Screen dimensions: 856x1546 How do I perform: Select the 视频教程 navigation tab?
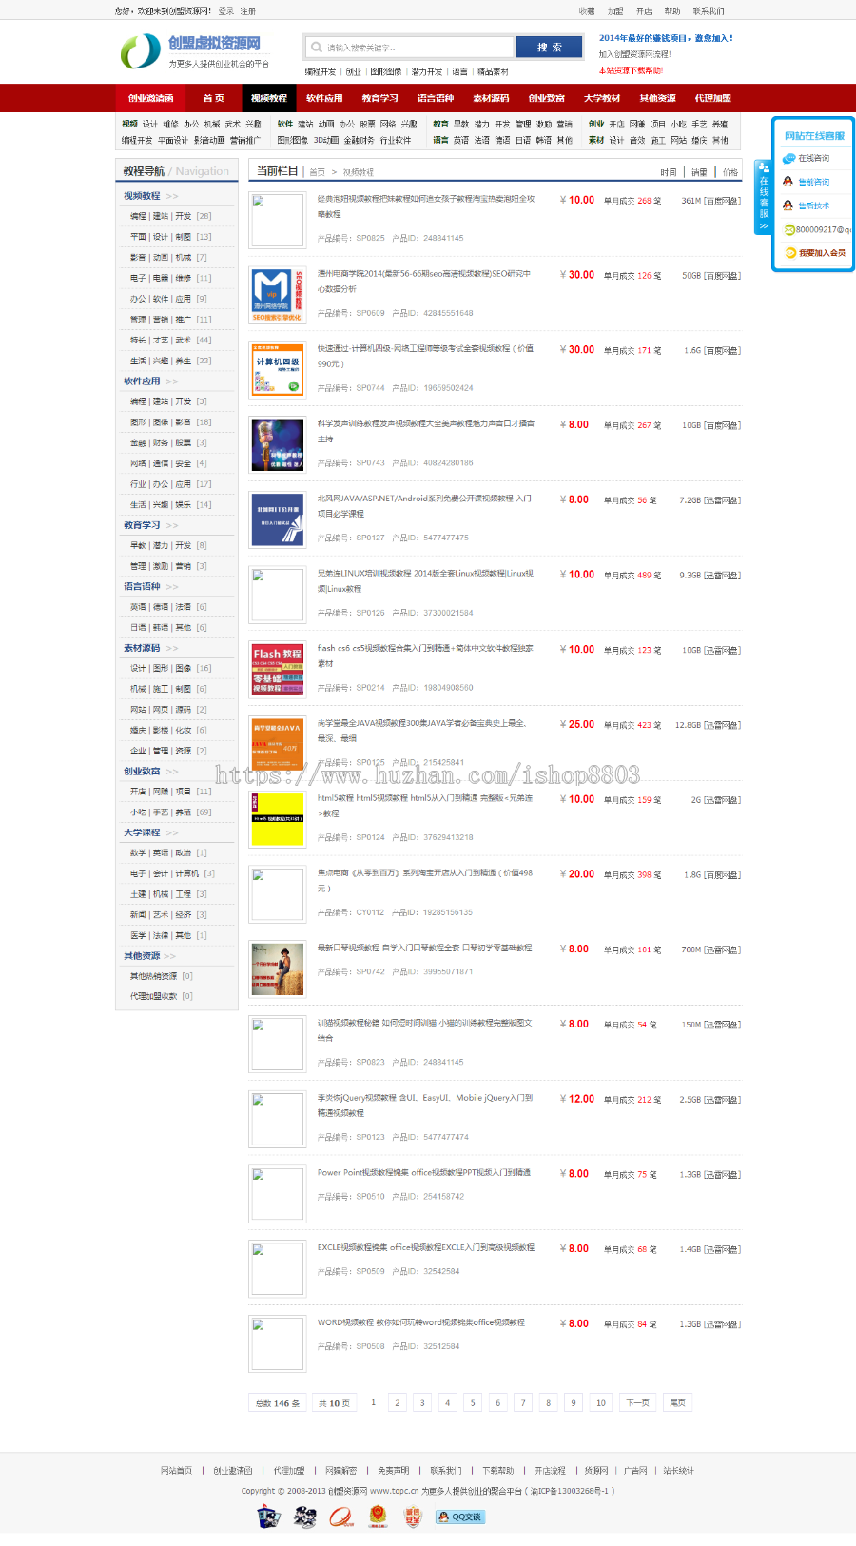pyautogui.click(x=269, y=98)
